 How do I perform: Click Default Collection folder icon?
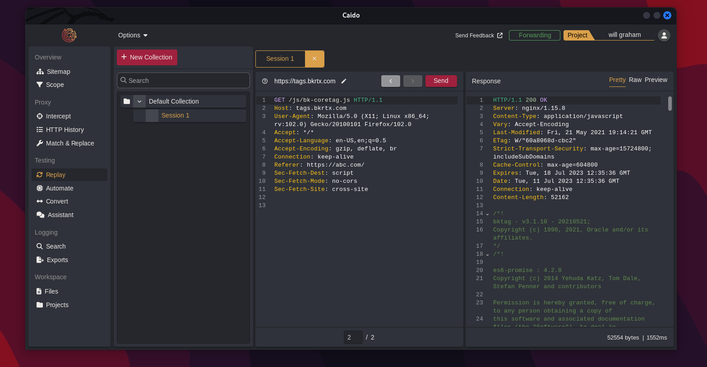127,101
